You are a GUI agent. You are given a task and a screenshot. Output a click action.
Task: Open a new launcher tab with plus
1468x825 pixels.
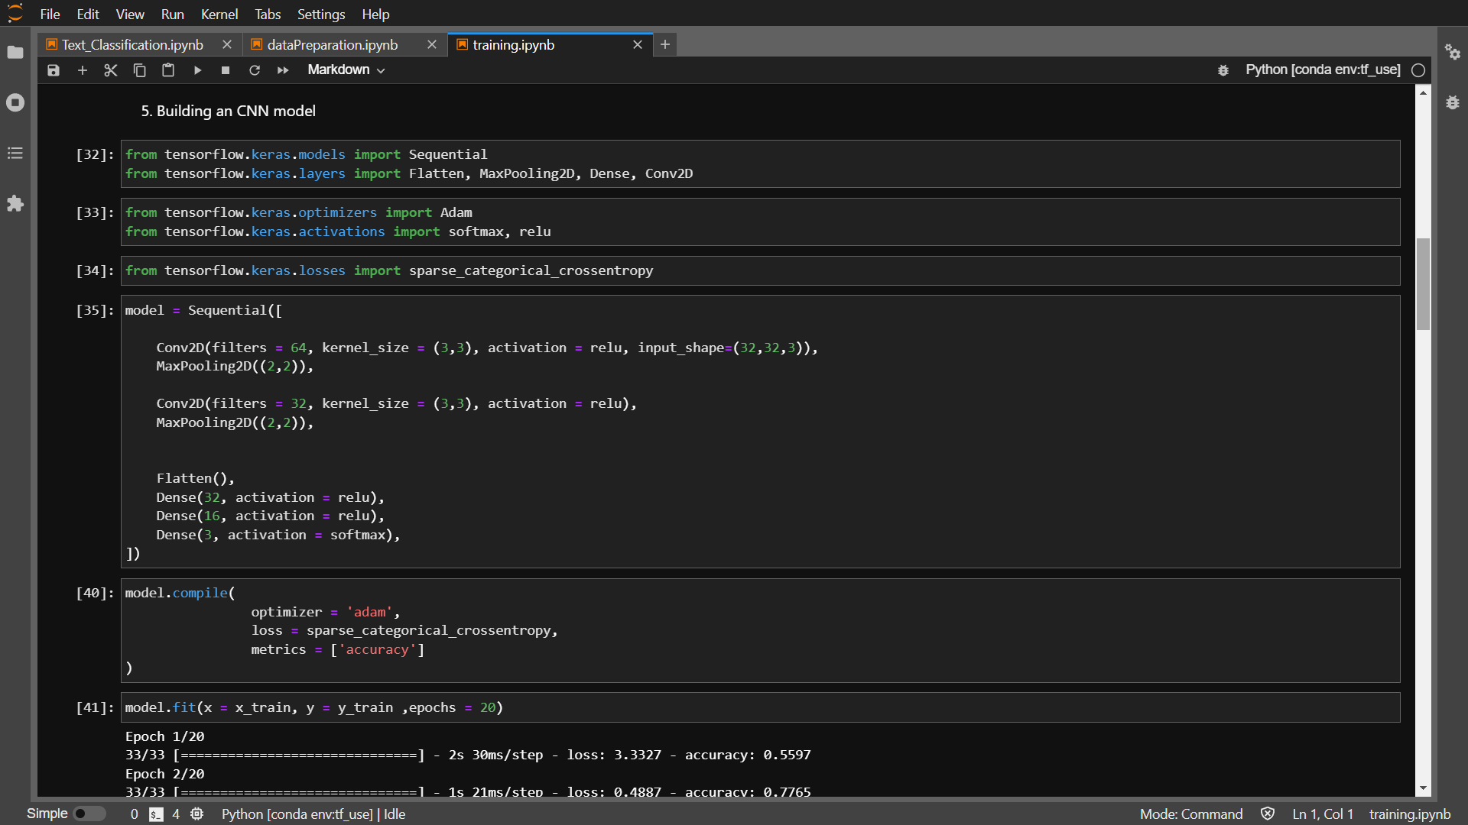[665, 45]
